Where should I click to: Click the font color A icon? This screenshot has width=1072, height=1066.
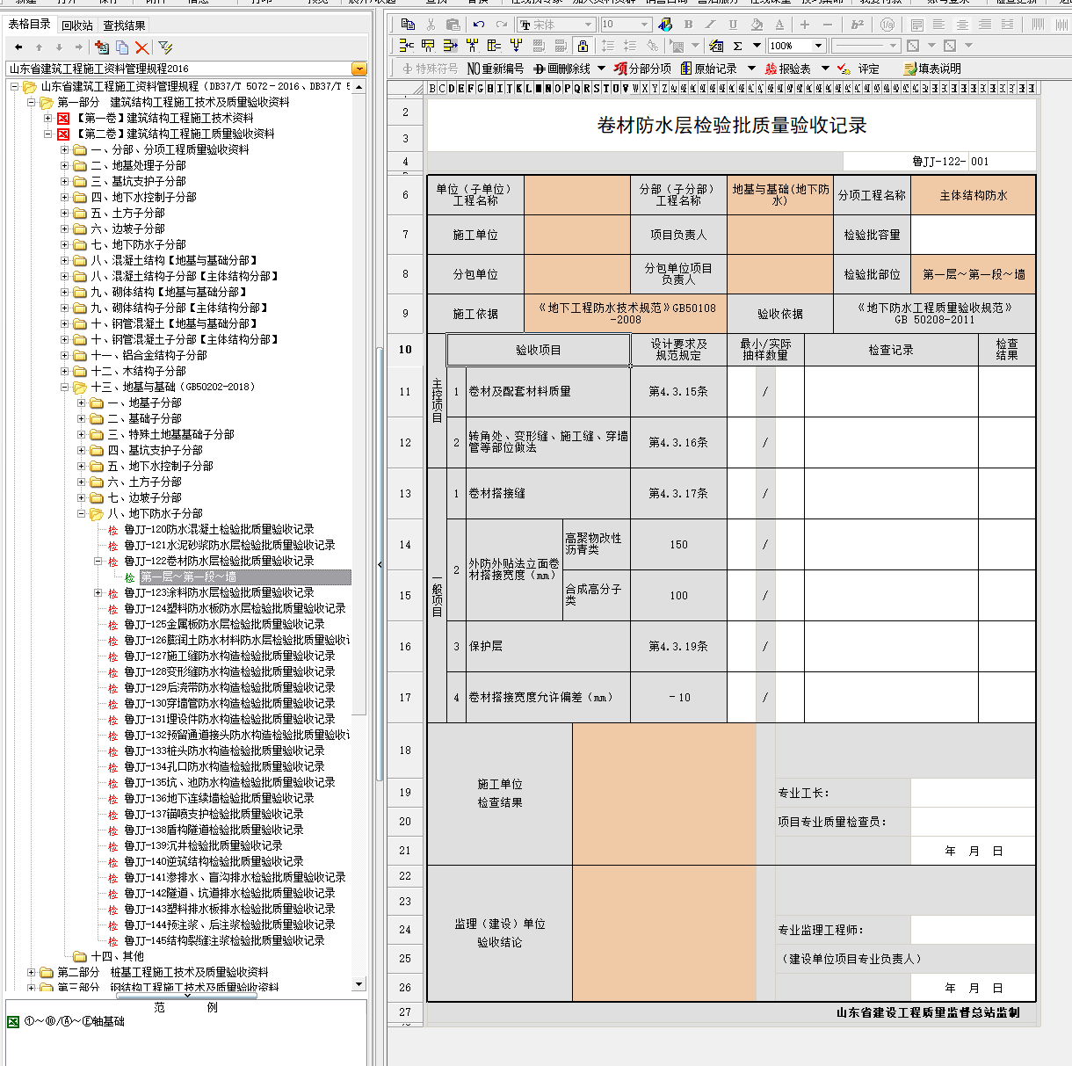coord(779,25)
